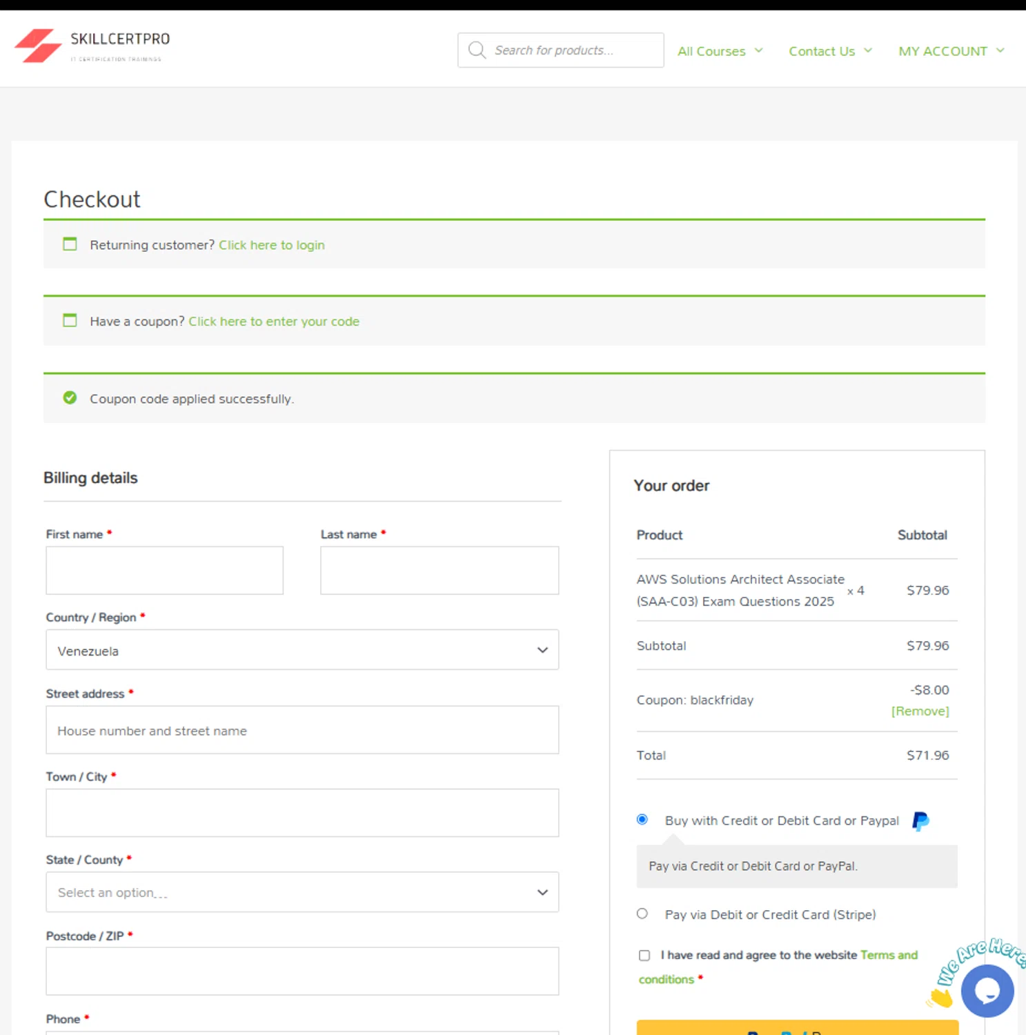This screenshot has width=1026, height=1035.
Task: Click the 'Click here to login' link
Action: coord(272,245)
